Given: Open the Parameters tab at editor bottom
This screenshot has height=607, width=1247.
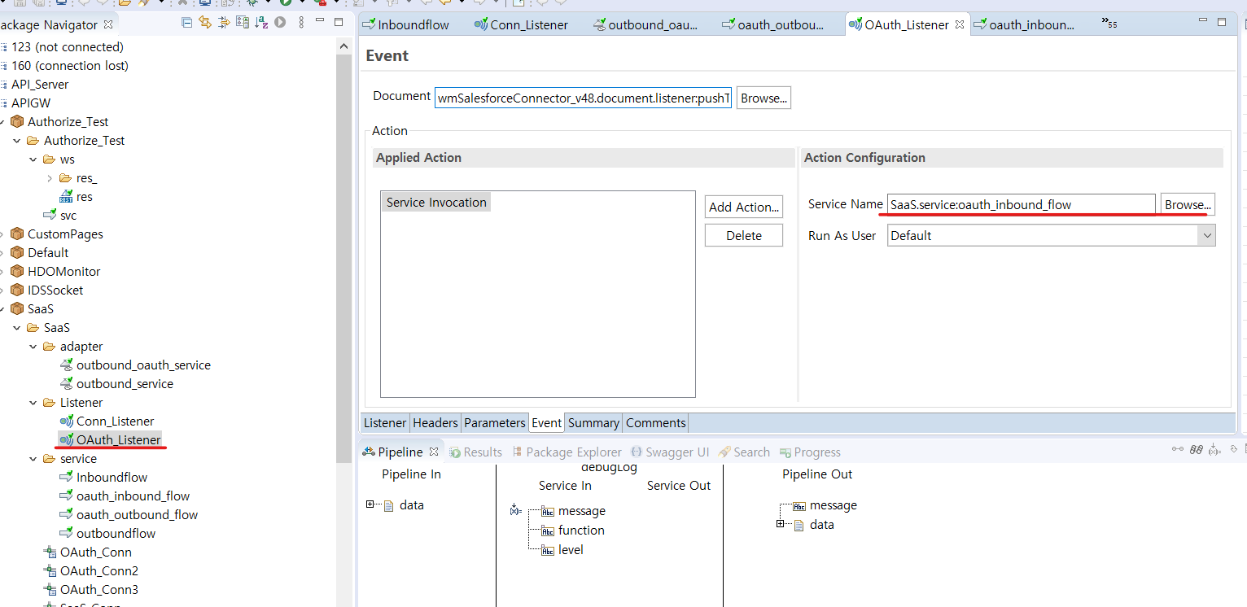Looking at the screenshot, I should point(494,423).
